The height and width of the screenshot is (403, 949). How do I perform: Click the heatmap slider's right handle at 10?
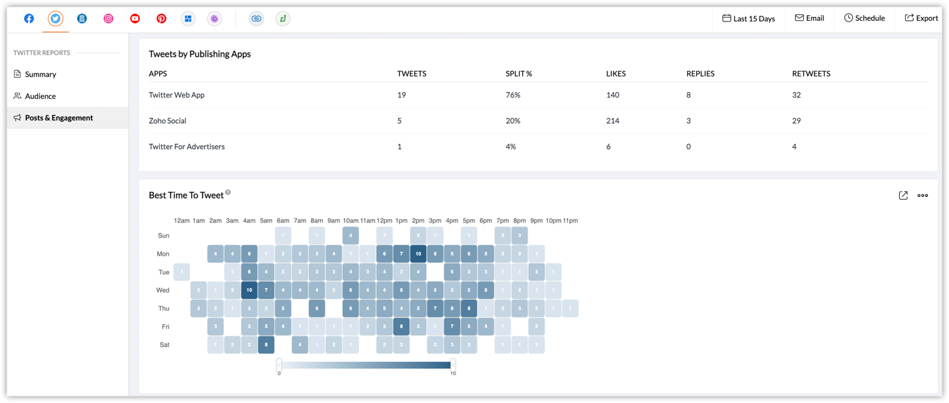[452, 364]
